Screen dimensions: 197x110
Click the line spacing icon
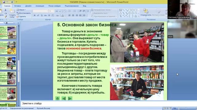point(88,11)
